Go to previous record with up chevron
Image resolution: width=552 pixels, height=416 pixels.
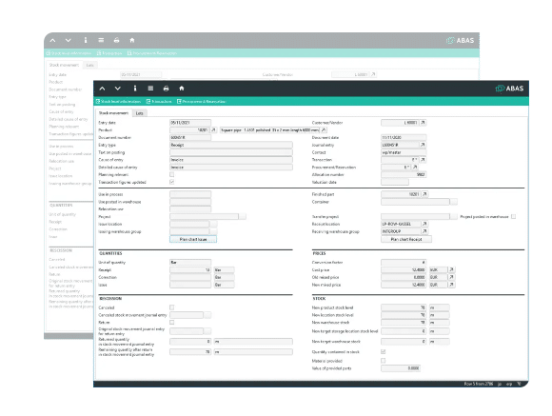click(x=102, y=89)
